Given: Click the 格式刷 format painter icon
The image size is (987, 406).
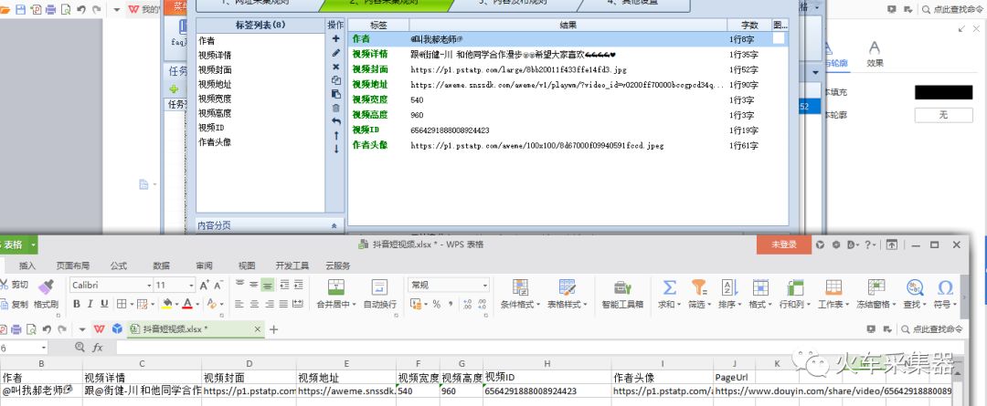Looking at the screenshot, I should tap(46, 286).
